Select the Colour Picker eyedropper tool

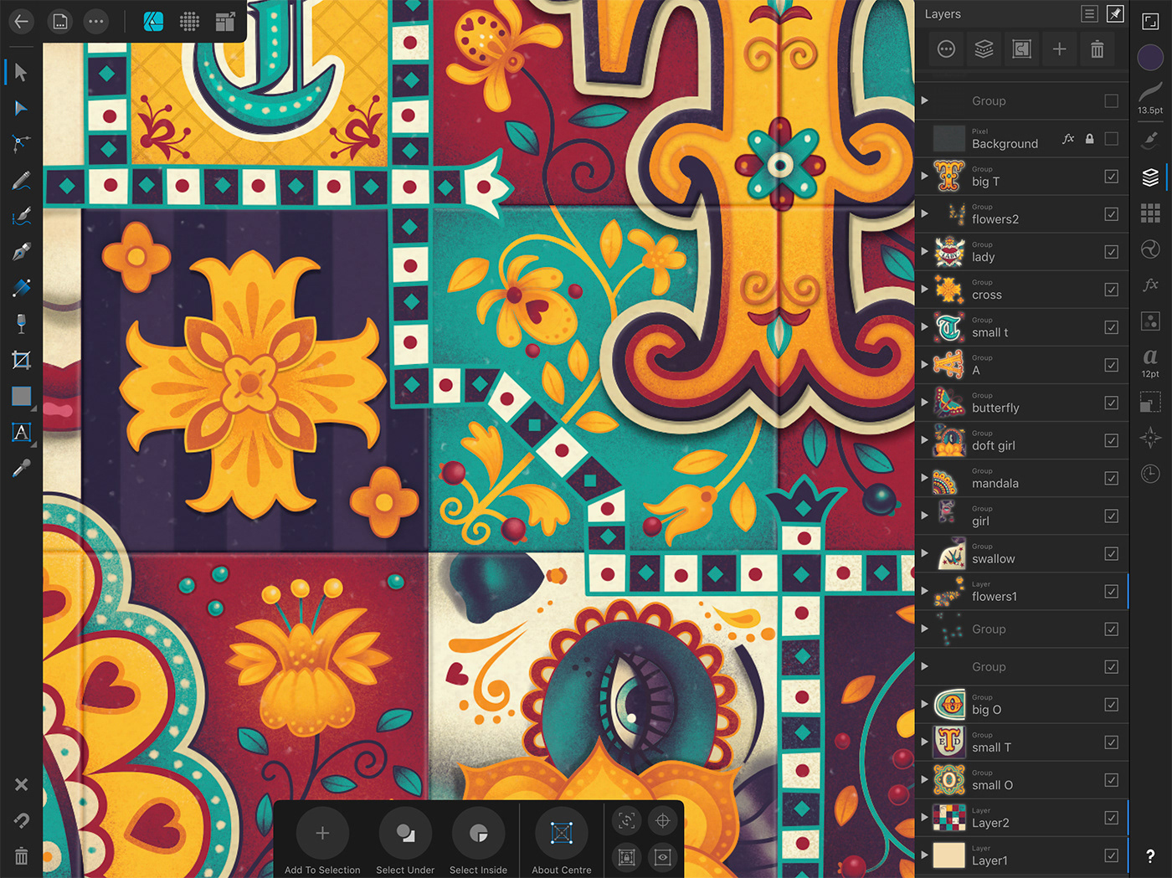[21, 468]
